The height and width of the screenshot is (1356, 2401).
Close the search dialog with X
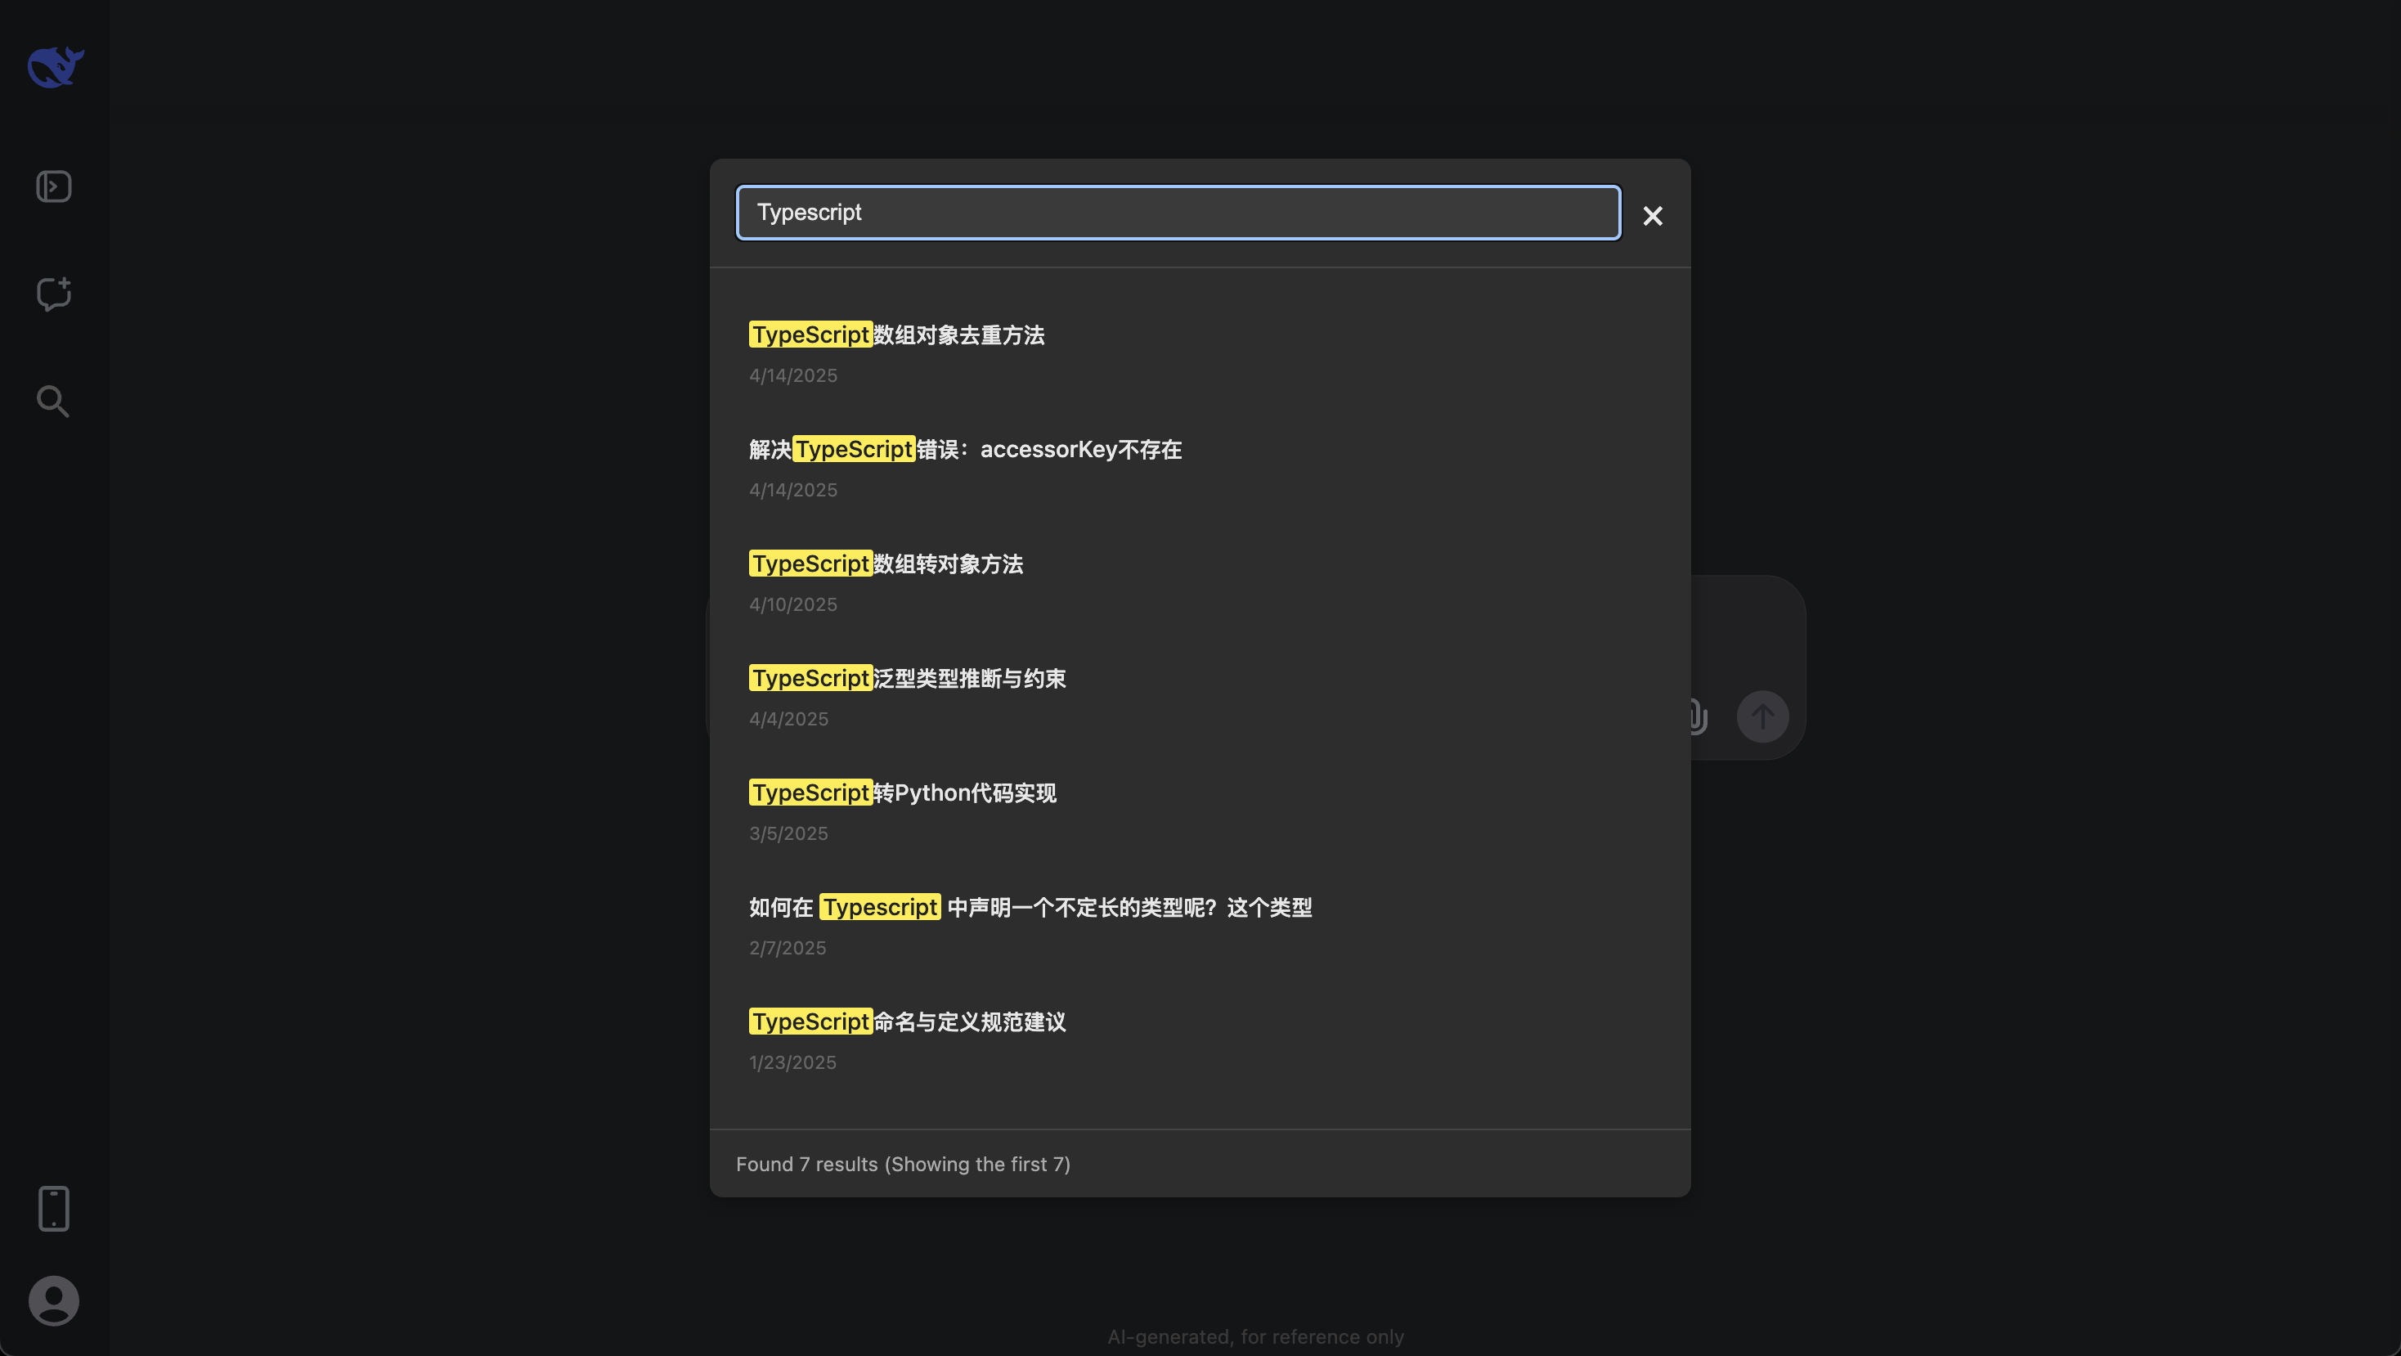1653,216
